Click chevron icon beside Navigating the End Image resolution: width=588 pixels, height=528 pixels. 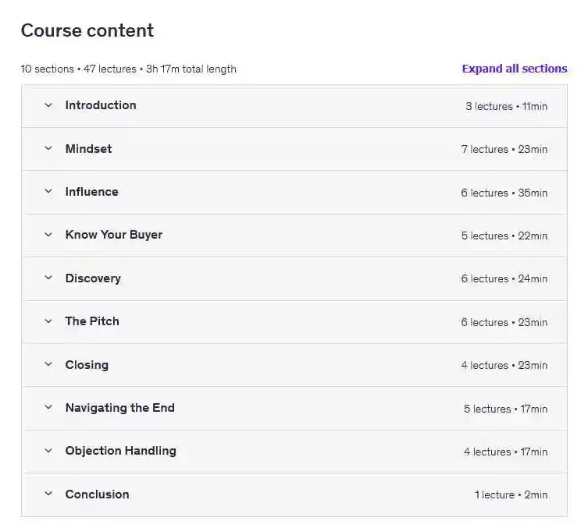coord(48,408)
